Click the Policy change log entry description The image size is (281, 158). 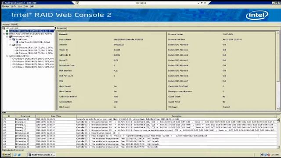pos(141,136)
